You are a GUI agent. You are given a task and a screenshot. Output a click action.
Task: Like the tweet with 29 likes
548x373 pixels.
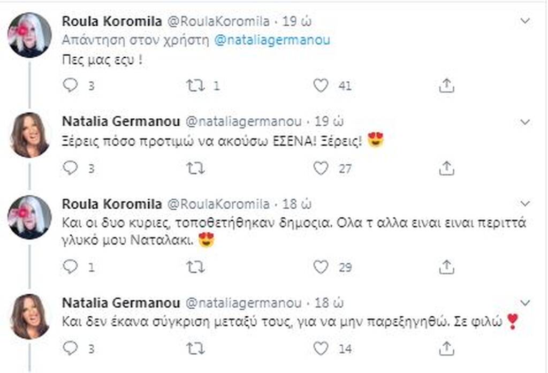pos(321,267)
